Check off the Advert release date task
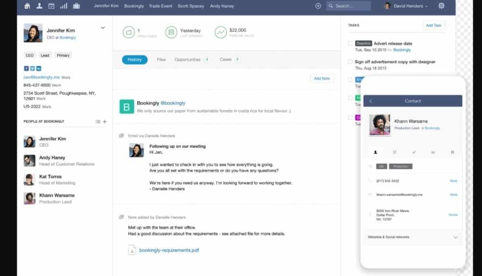 [350, 43]
